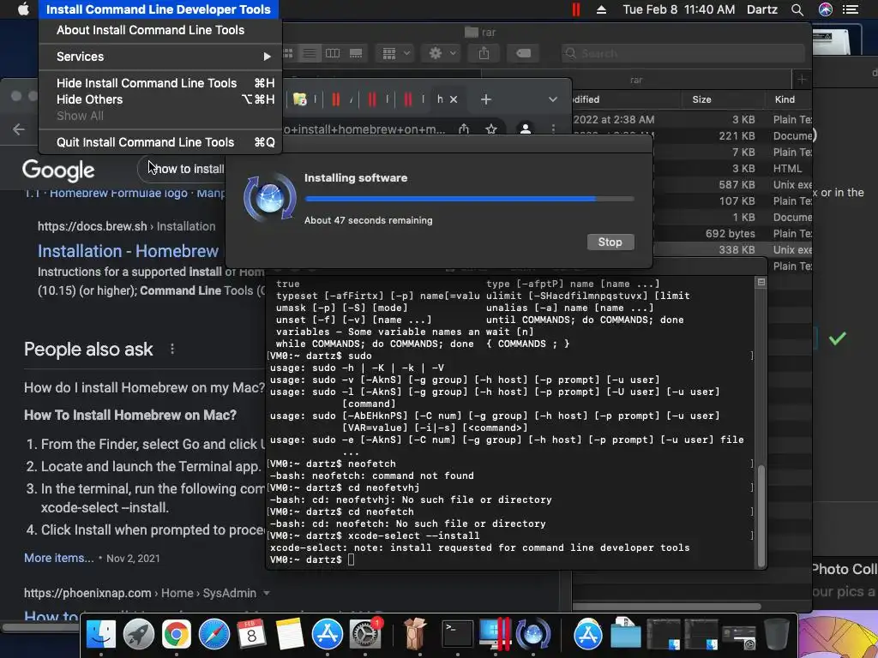
Task: Open Chrome profile avatar
Action: coord(526,129)
